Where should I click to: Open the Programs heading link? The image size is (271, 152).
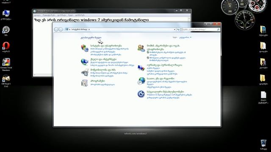[x=98, y=81]
